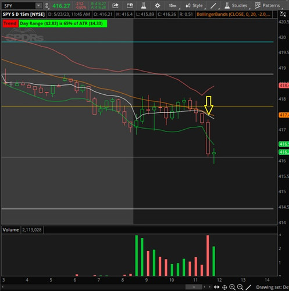Open the Edit Studies flask icon
The image size is (289, 291).
point(144,6)
